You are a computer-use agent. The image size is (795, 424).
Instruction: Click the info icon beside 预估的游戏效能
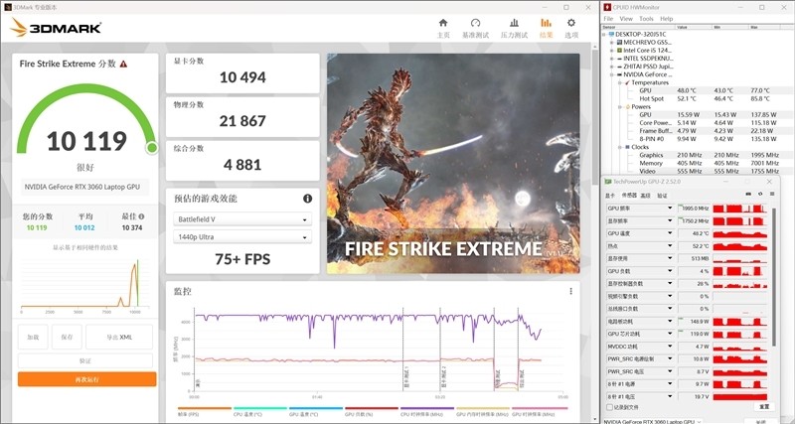(x=308, y=199)
